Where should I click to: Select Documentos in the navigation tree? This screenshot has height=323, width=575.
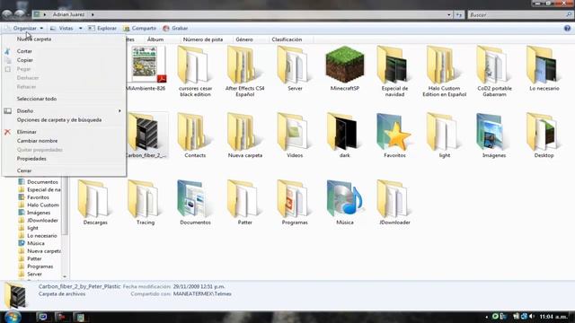42,182
